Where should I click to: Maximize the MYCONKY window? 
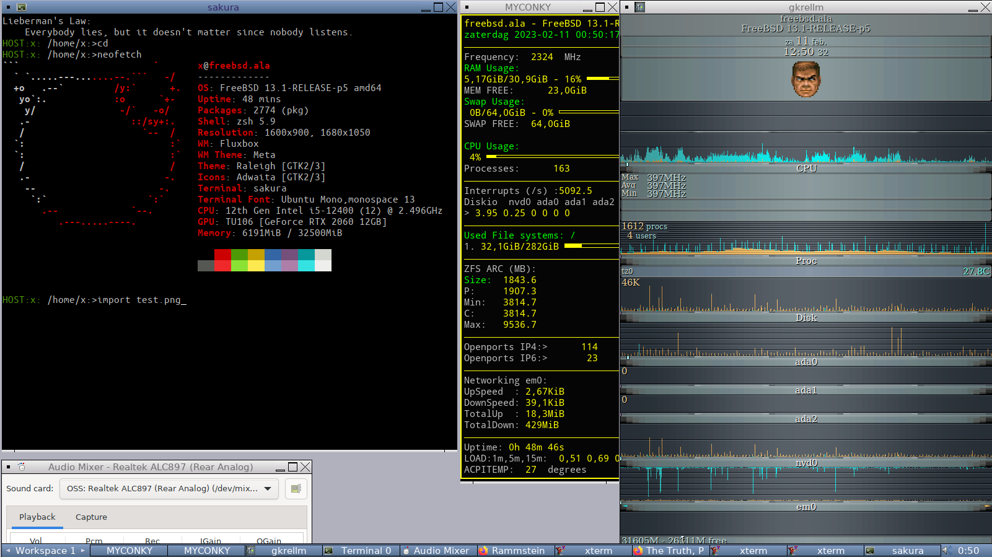[600, 7]
